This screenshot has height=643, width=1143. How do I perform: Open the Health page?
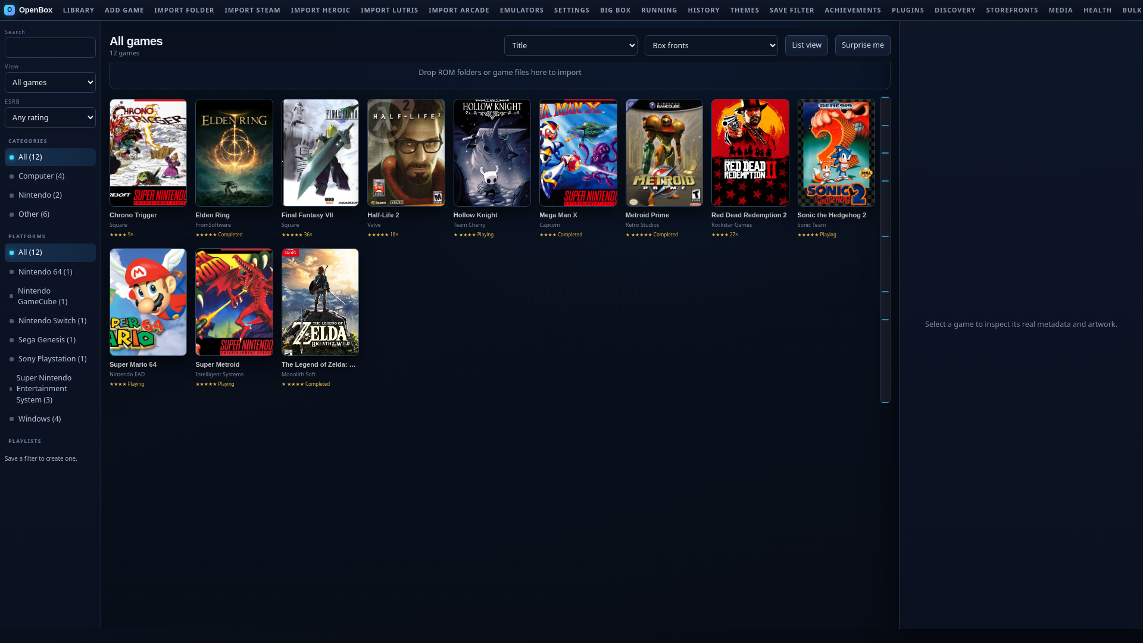1098,10
